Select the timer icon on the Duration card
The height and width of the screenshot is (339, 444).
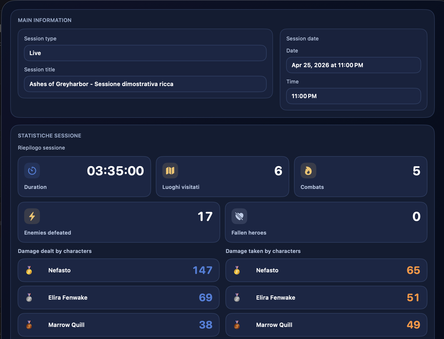[x=32, y=171]
